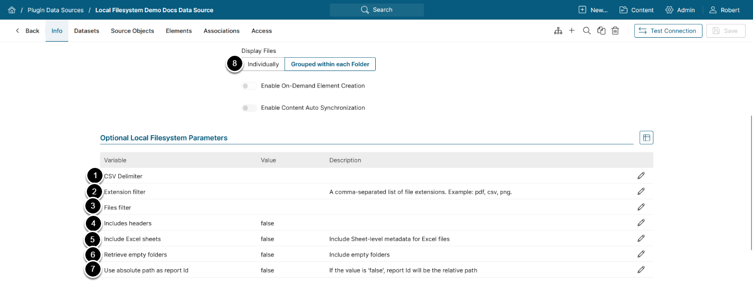Open the Admin menu
The width and height of the screenshot is (753, 281).
[x=680, y=10]
